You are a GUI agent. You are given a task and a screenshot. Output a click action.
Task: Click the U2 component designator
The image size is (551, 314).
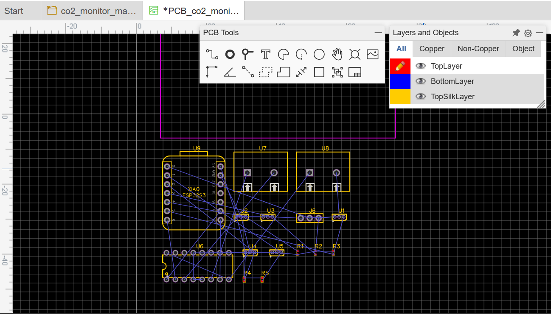click(x=244, y=211)
